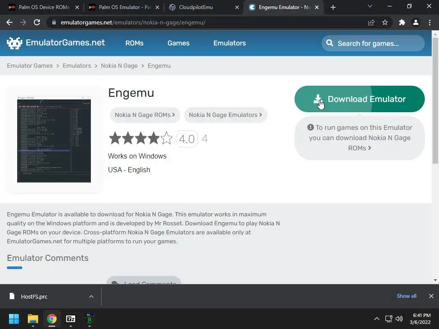Click the scrollbar down arrow
Viewport: 439px width, 329px height.
tap(435, 280)
